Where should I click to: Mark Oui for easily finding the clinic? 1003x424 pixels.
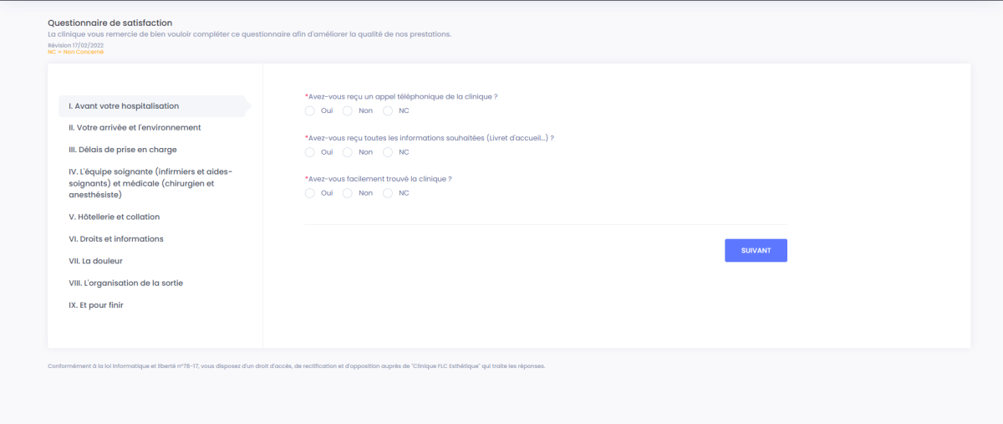pyautogui.click(x=310, y=193)
